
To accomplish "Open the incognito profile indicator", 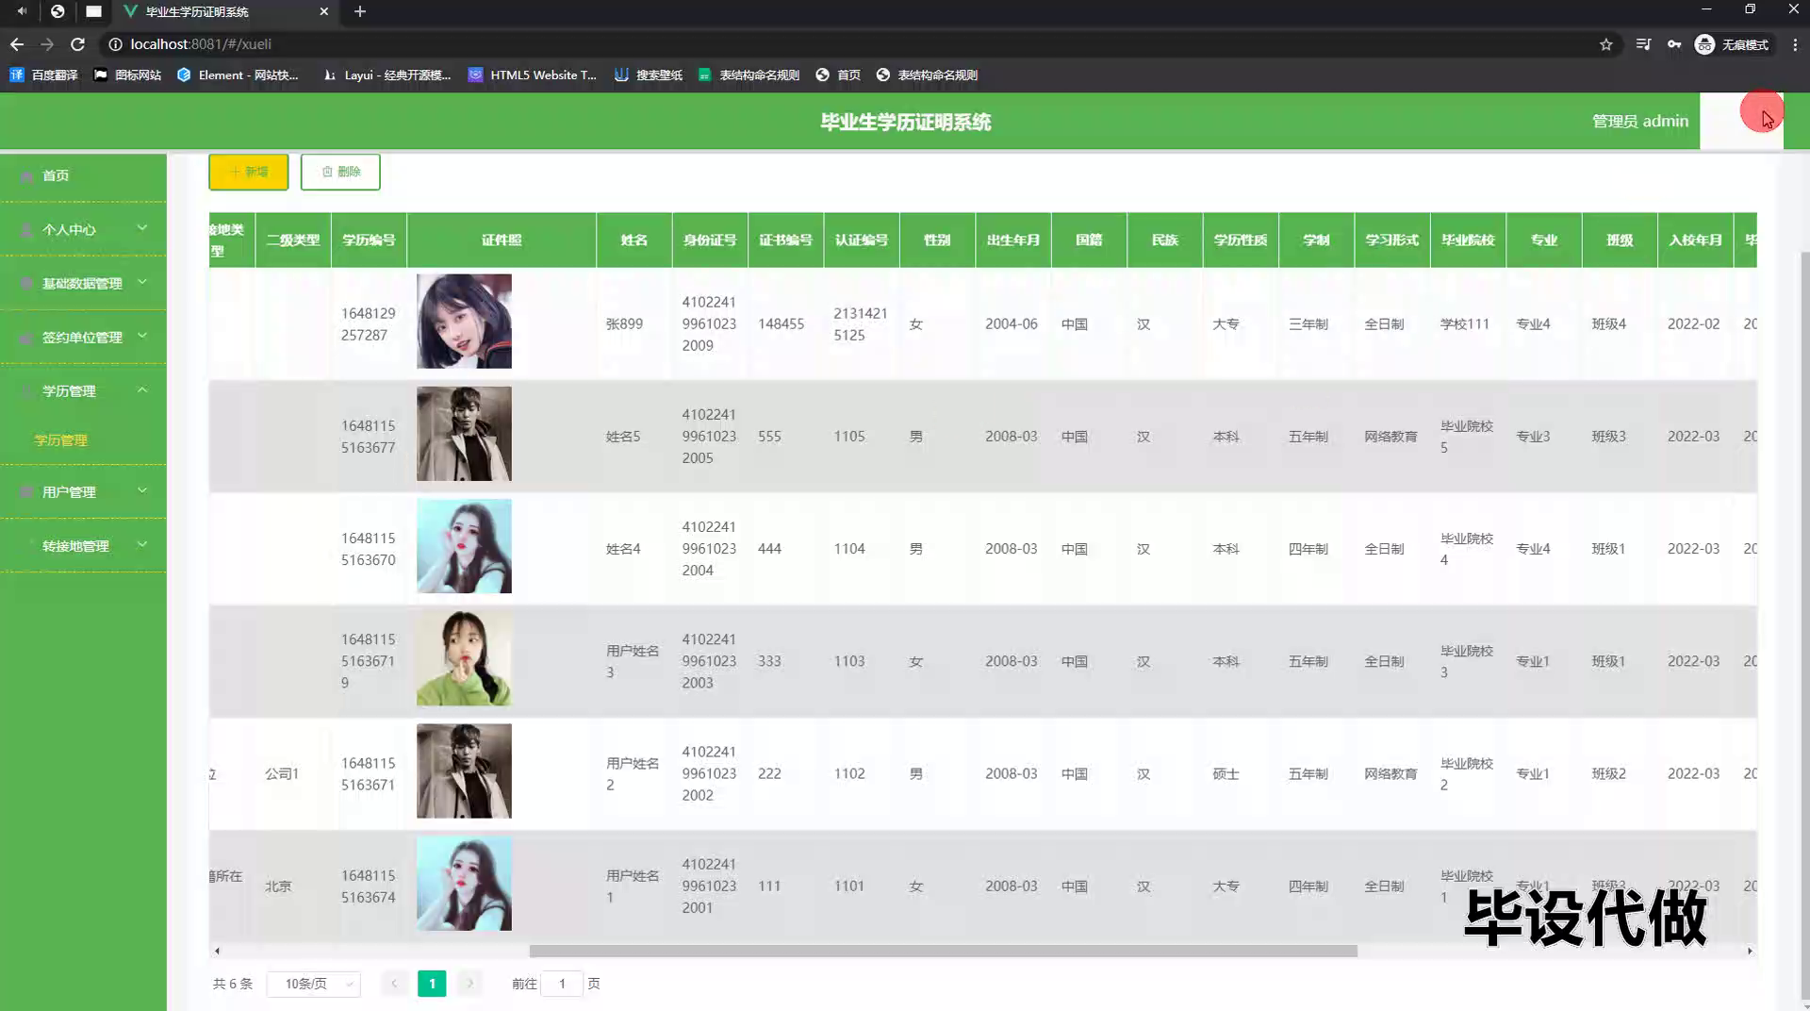I will click(x=1732, y=44).
